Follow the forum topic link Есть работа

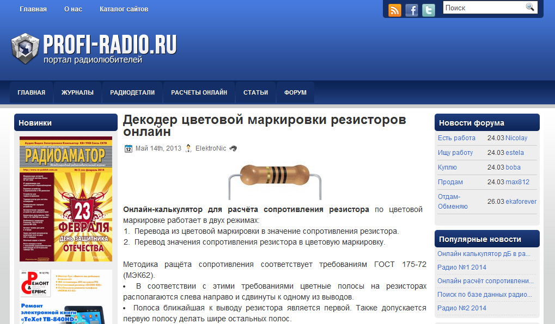click(x=456, y=138)
